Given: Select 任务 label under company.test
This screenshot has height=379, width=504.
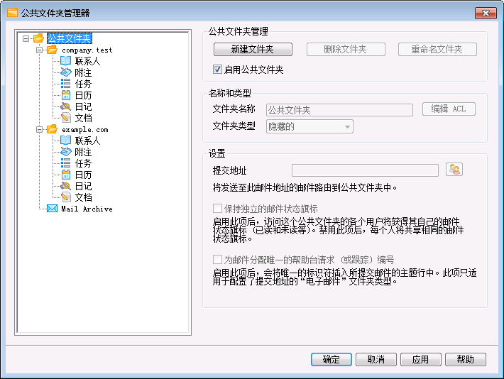Looking at the screenshot, I should pyautogui.click(x=83, y=84).
